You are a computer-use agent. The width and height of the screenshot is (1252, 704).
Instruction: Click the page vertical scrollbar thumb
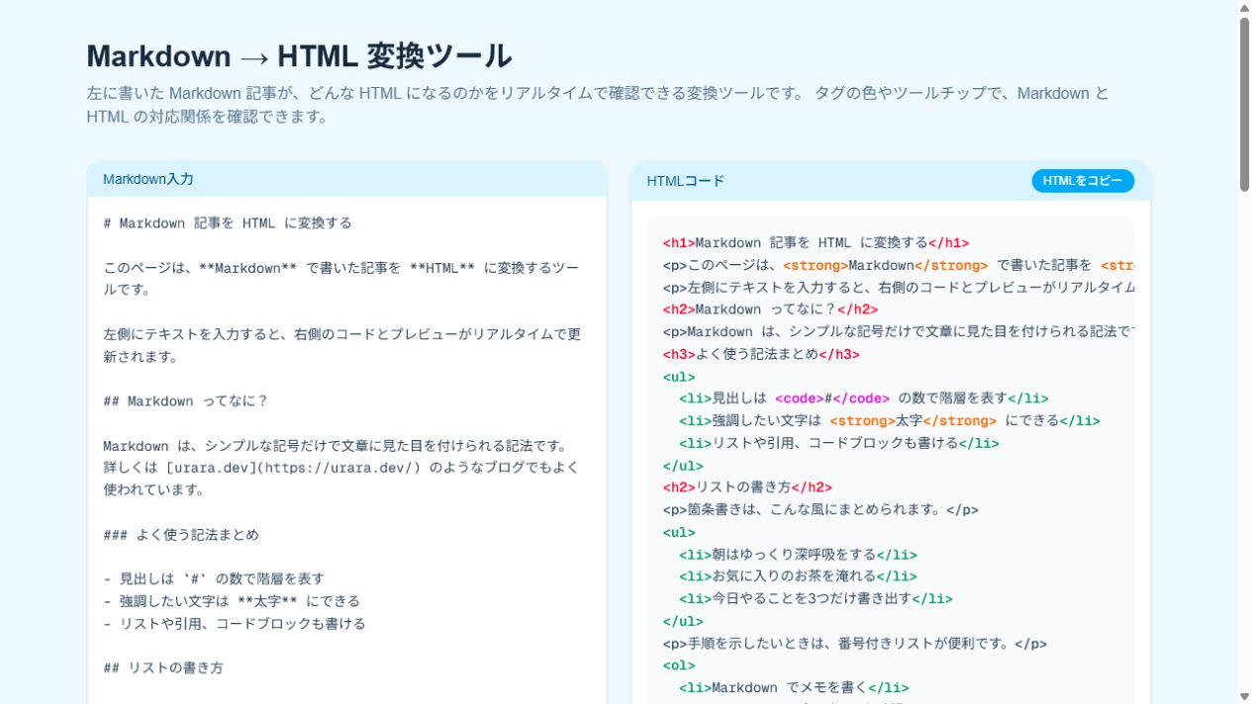coord(1244,104)
